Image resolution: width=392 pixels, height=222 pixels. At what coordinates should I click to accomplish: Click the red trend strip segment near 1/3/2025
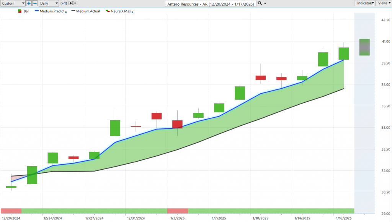pyautogui.click(x=177, y=211)
